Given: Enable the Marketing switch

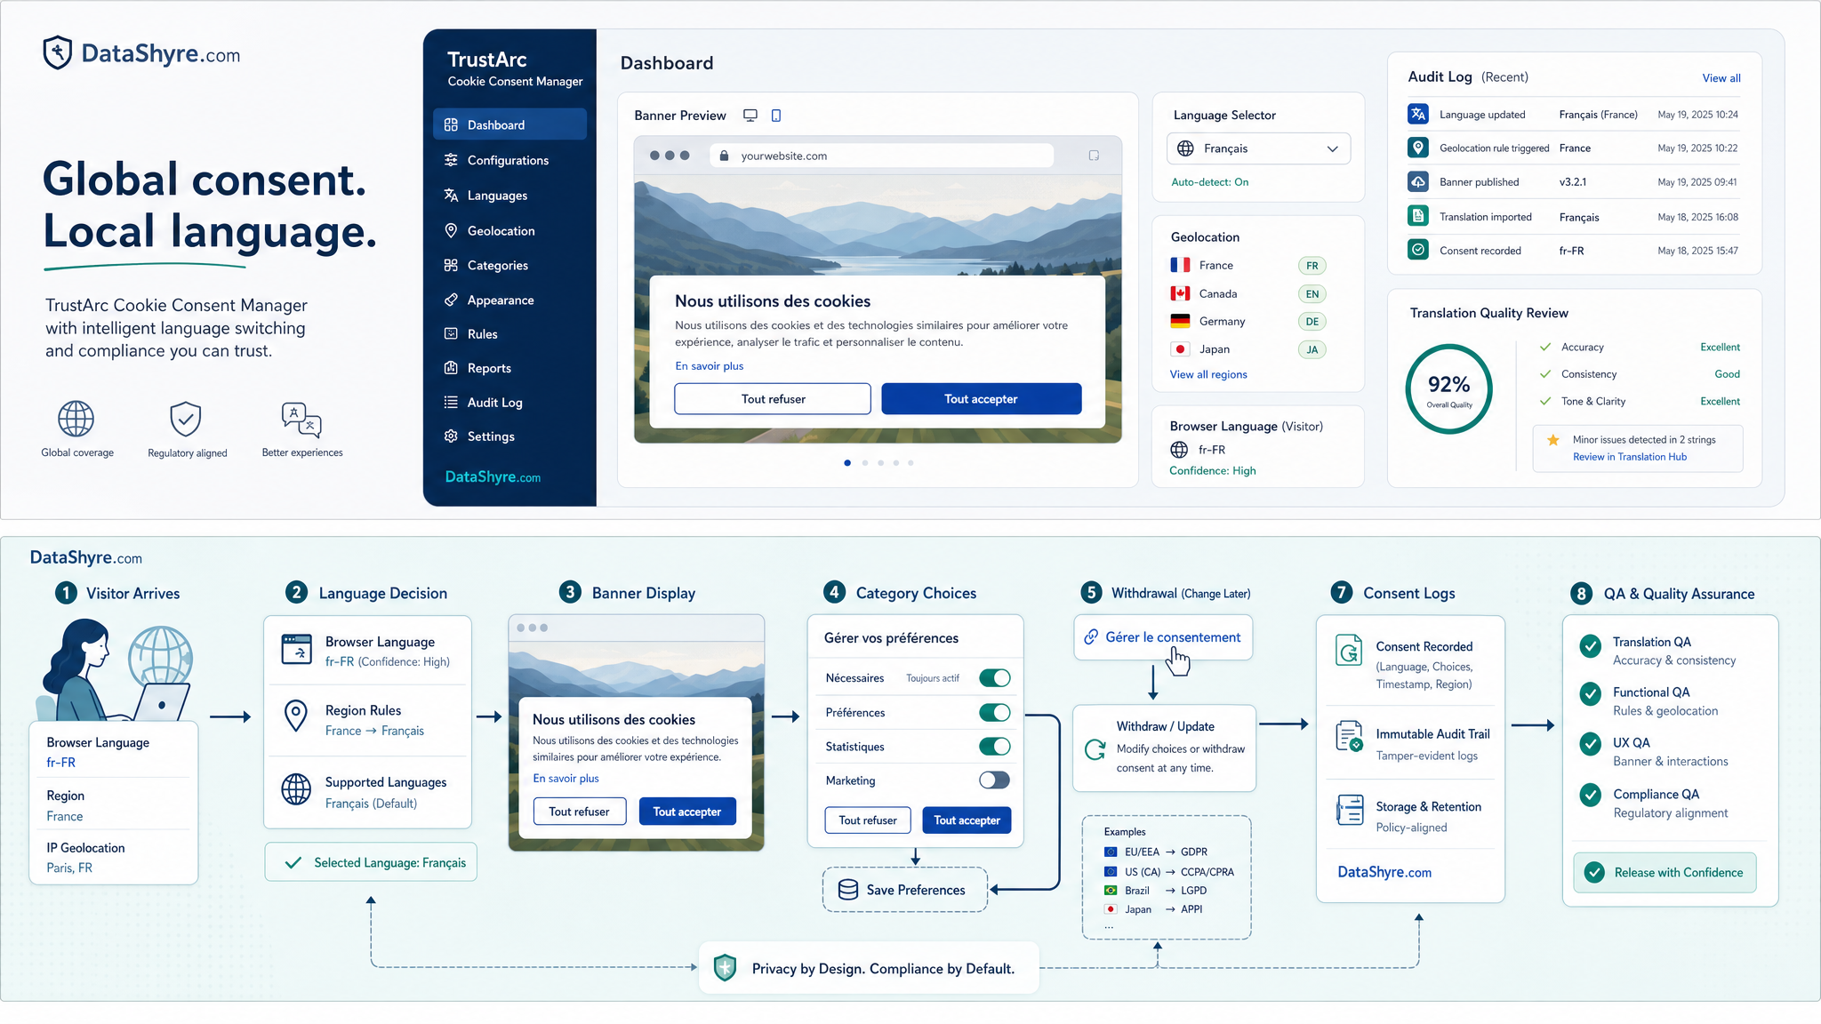Looking at the screenshot, I should click(995, 780).
